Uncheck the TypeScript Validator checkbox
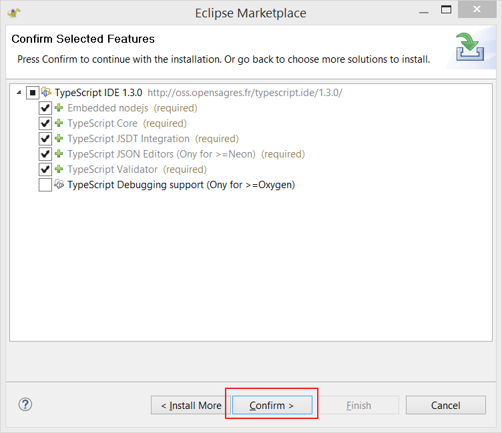The image size is (502, 433). pyautogui.click(x=45, y=169)
